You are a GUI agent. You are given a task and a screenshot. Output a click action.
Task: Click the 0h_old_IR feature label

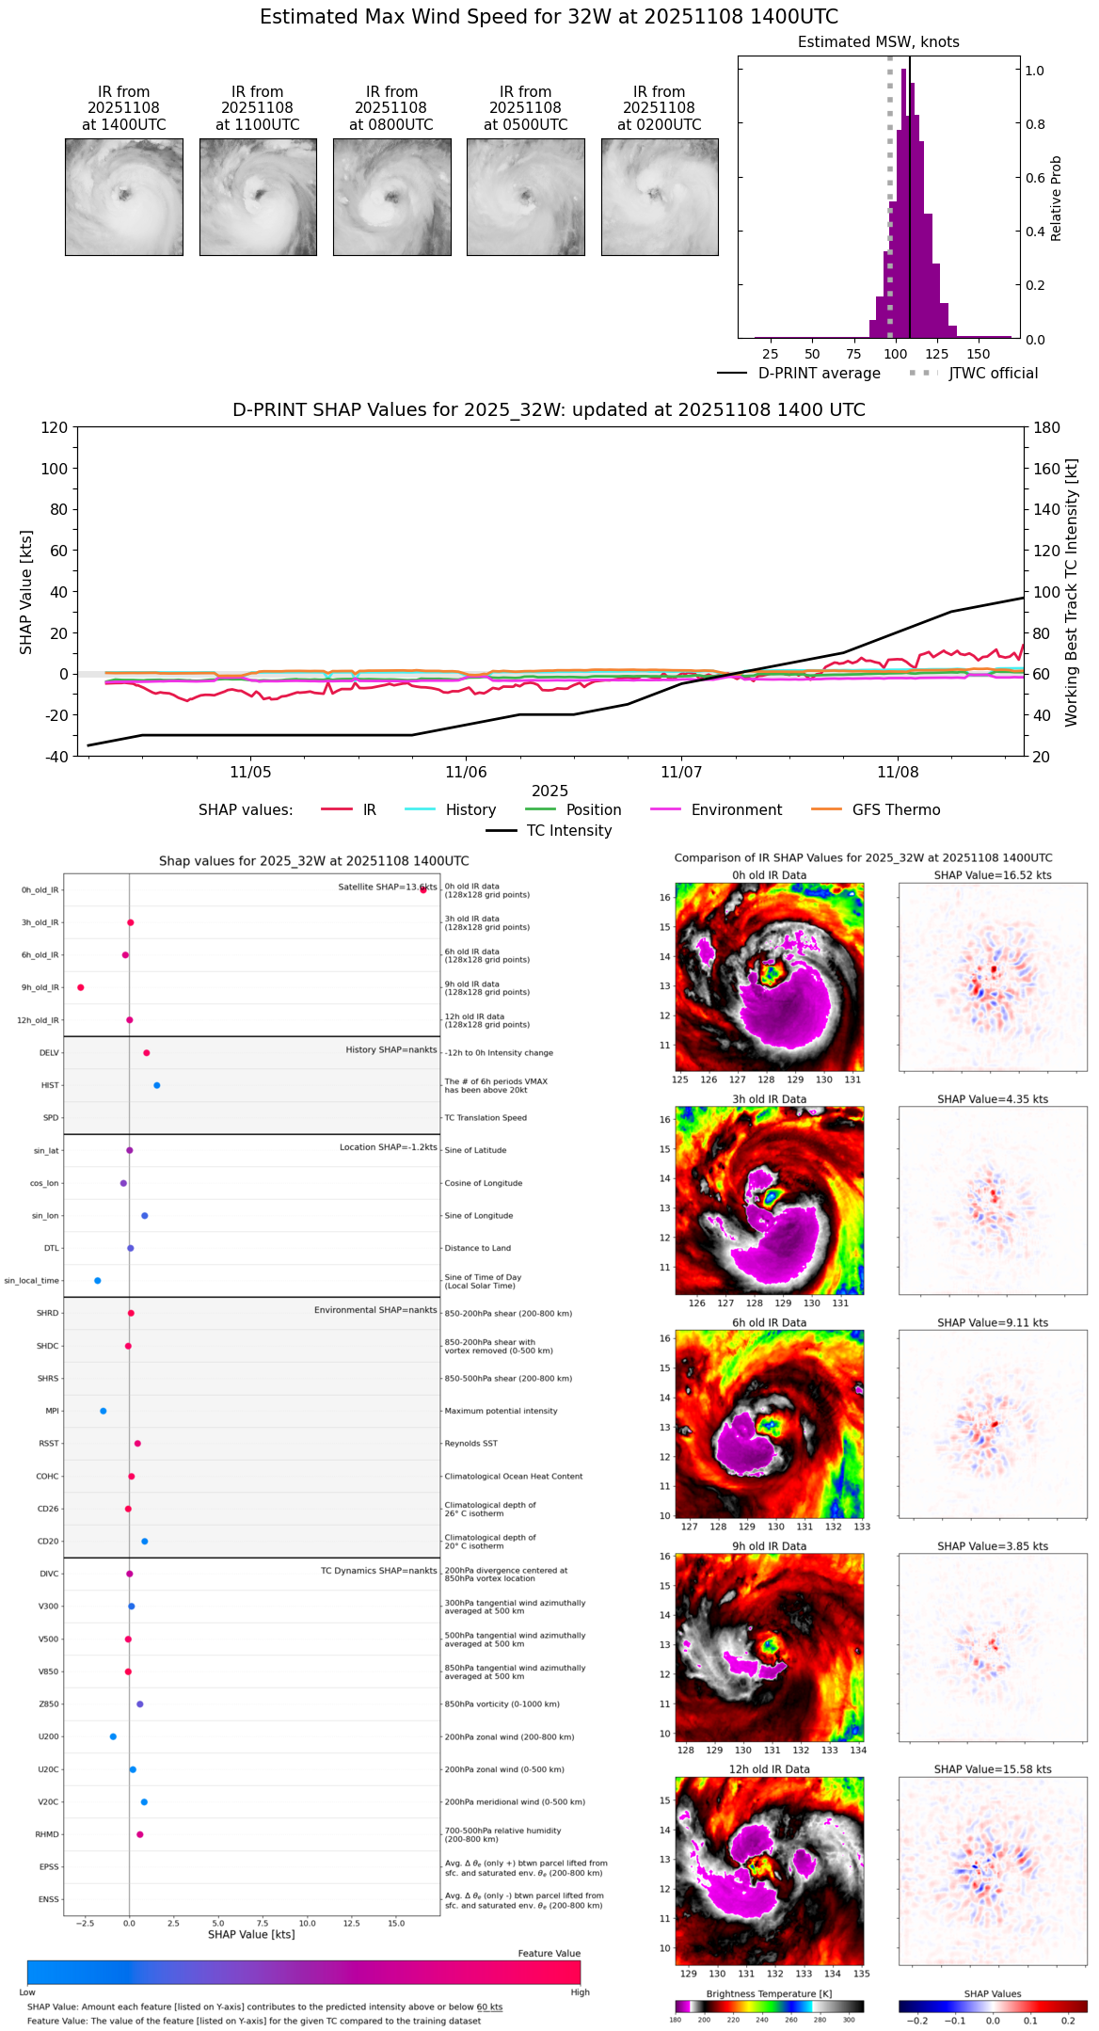pos(40,890)
